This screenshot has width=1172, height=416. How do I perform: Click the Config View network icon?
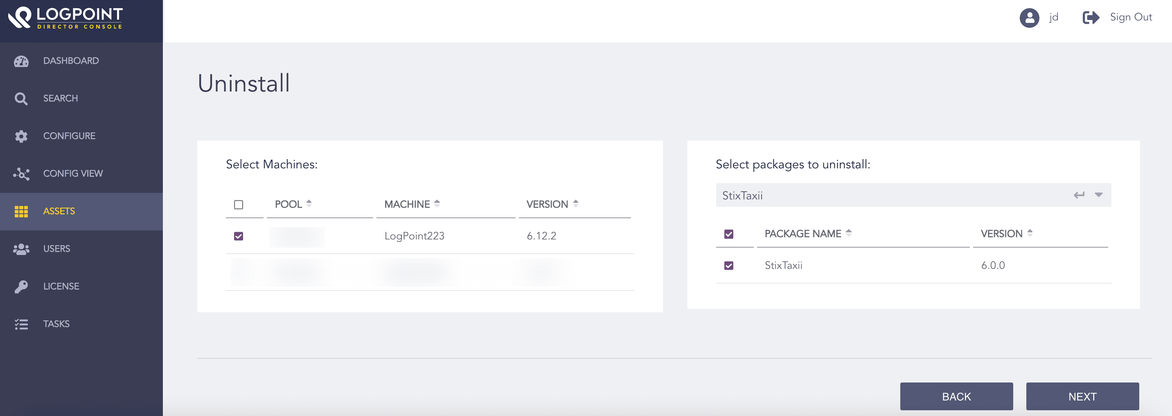click(21, 174)
